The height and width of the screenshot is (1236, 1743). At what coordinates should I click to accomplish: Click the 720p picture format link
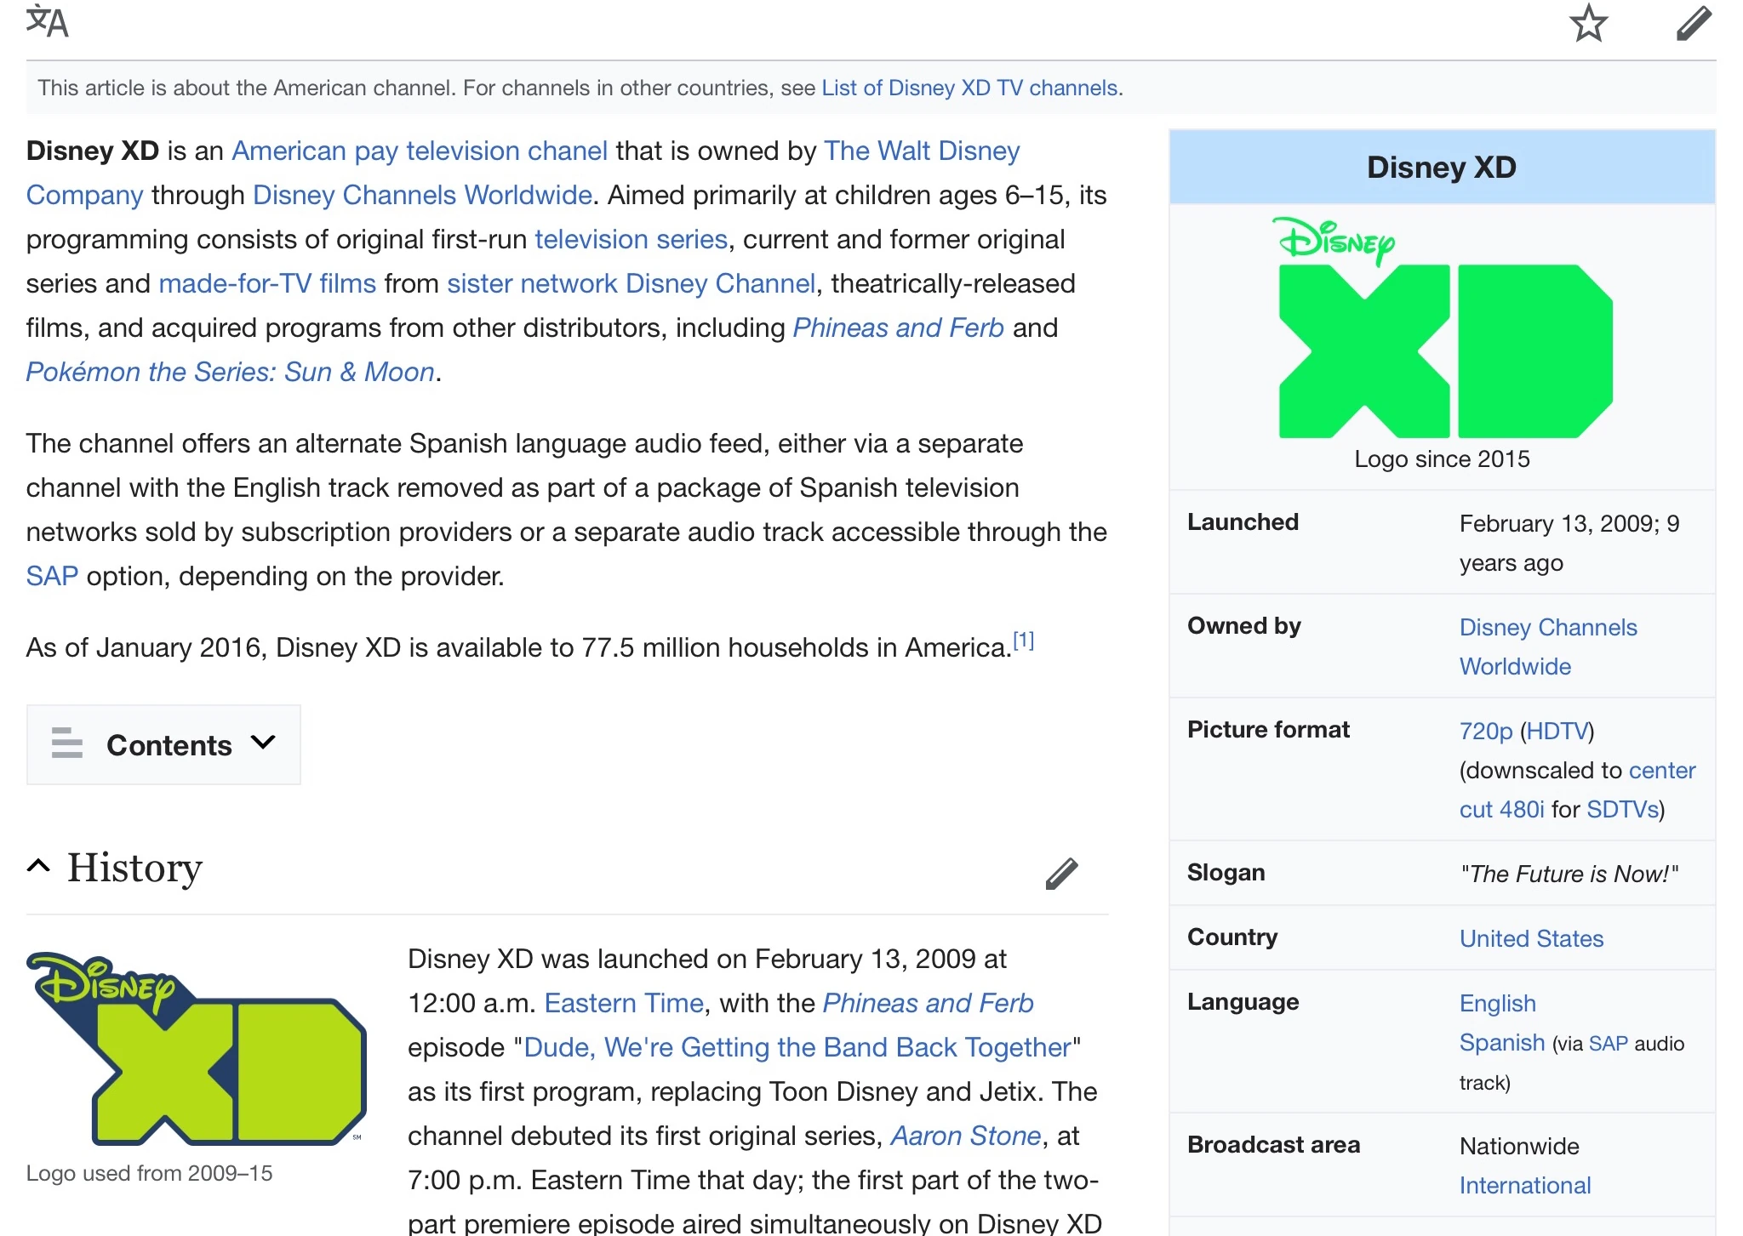1485,731
